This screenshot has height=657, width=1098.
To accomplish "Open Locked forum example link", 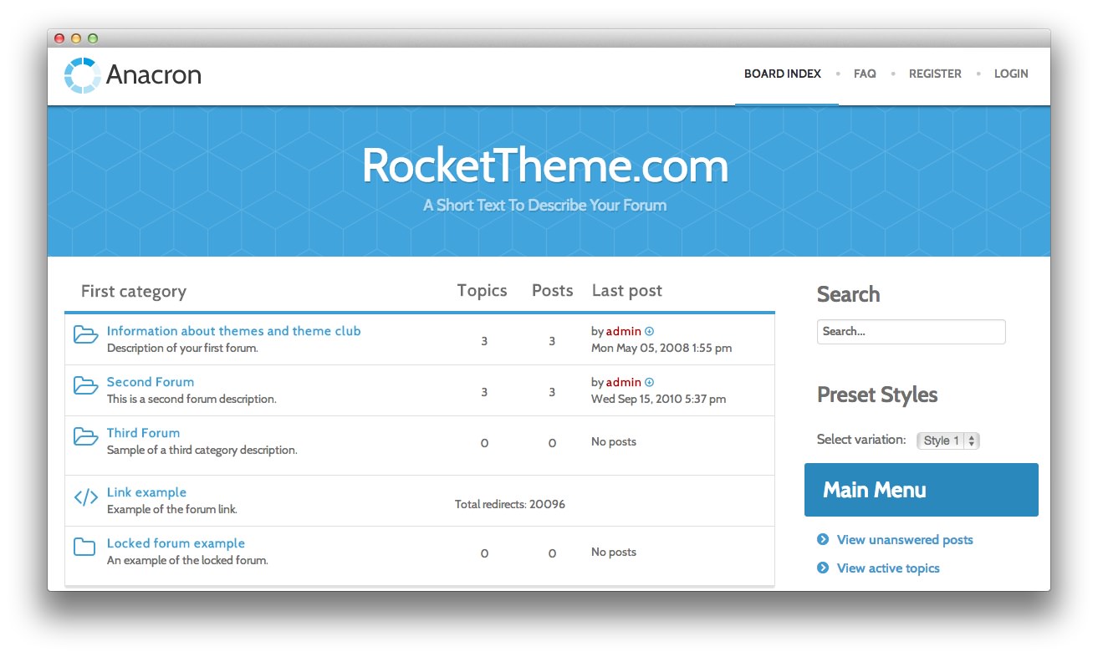I will pos(176,543).
